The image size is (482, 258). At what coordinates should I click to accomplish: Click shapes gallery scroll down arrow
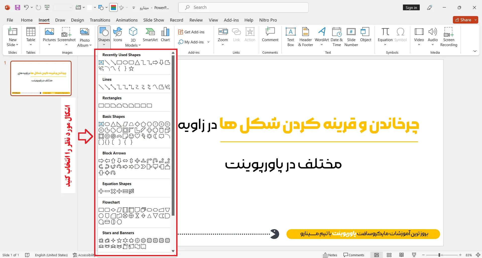click(173, 251)
